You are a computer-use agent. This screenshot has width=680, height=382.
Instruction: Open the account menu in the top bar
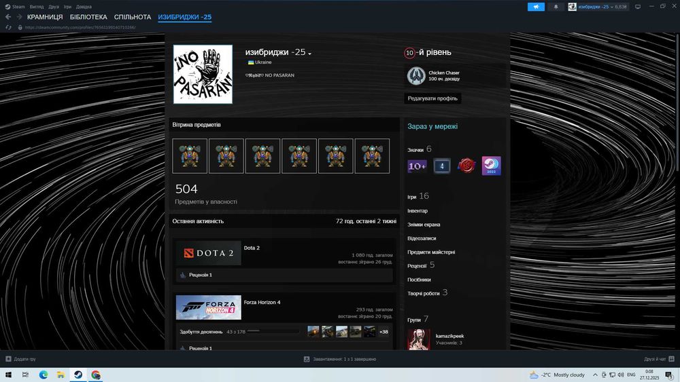pyautogui.click(x=598, y=7)
